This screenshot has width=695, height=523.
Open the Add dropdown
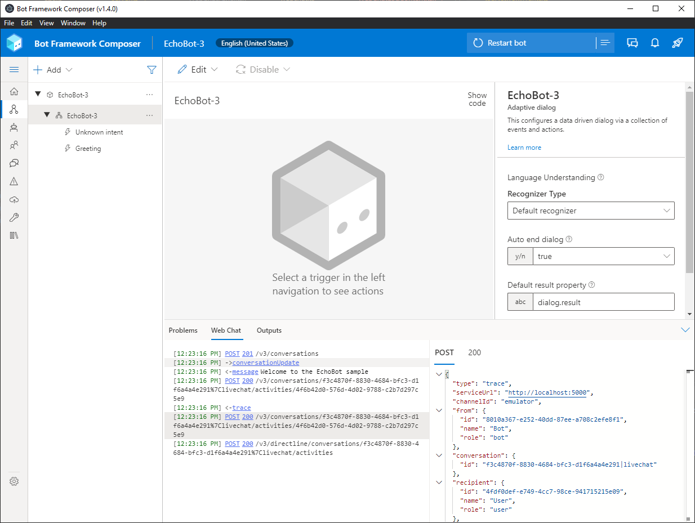point(53,70)
